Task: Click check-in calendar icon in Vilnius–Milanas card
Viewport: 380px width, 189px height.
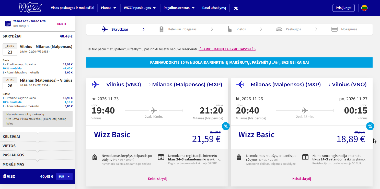Action: pyautogui.click(x=161, y=157)
